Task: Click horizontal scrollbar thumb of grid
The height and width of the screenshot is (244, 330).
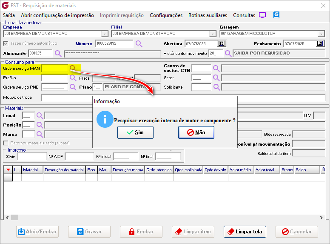Action: tap(14, 218)
